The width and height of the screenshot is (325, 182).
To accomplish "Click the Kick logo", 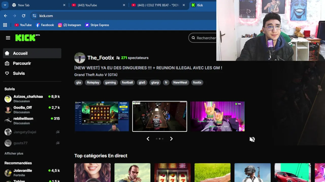I will pos(27,38).
